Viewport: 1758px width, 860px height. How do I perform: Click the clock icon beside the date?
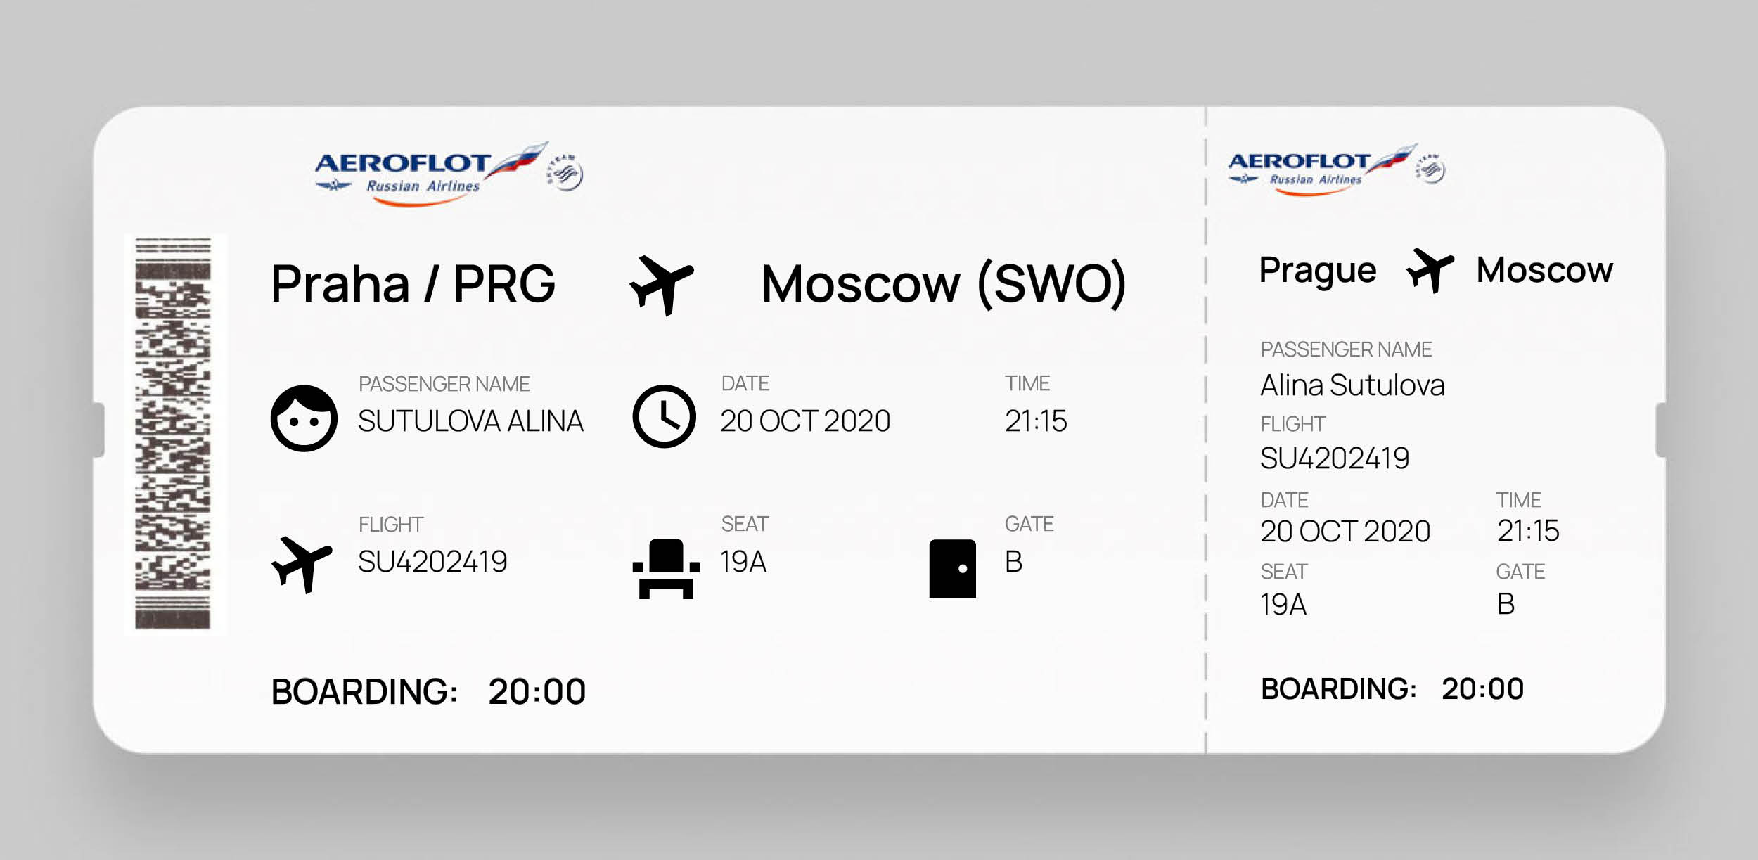tap(664, 416)
